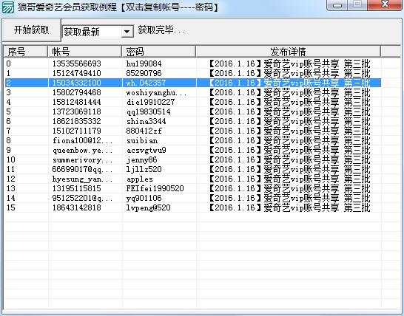Sort by the 密码 column header
404x316 pixels.
tap(158, 52)
